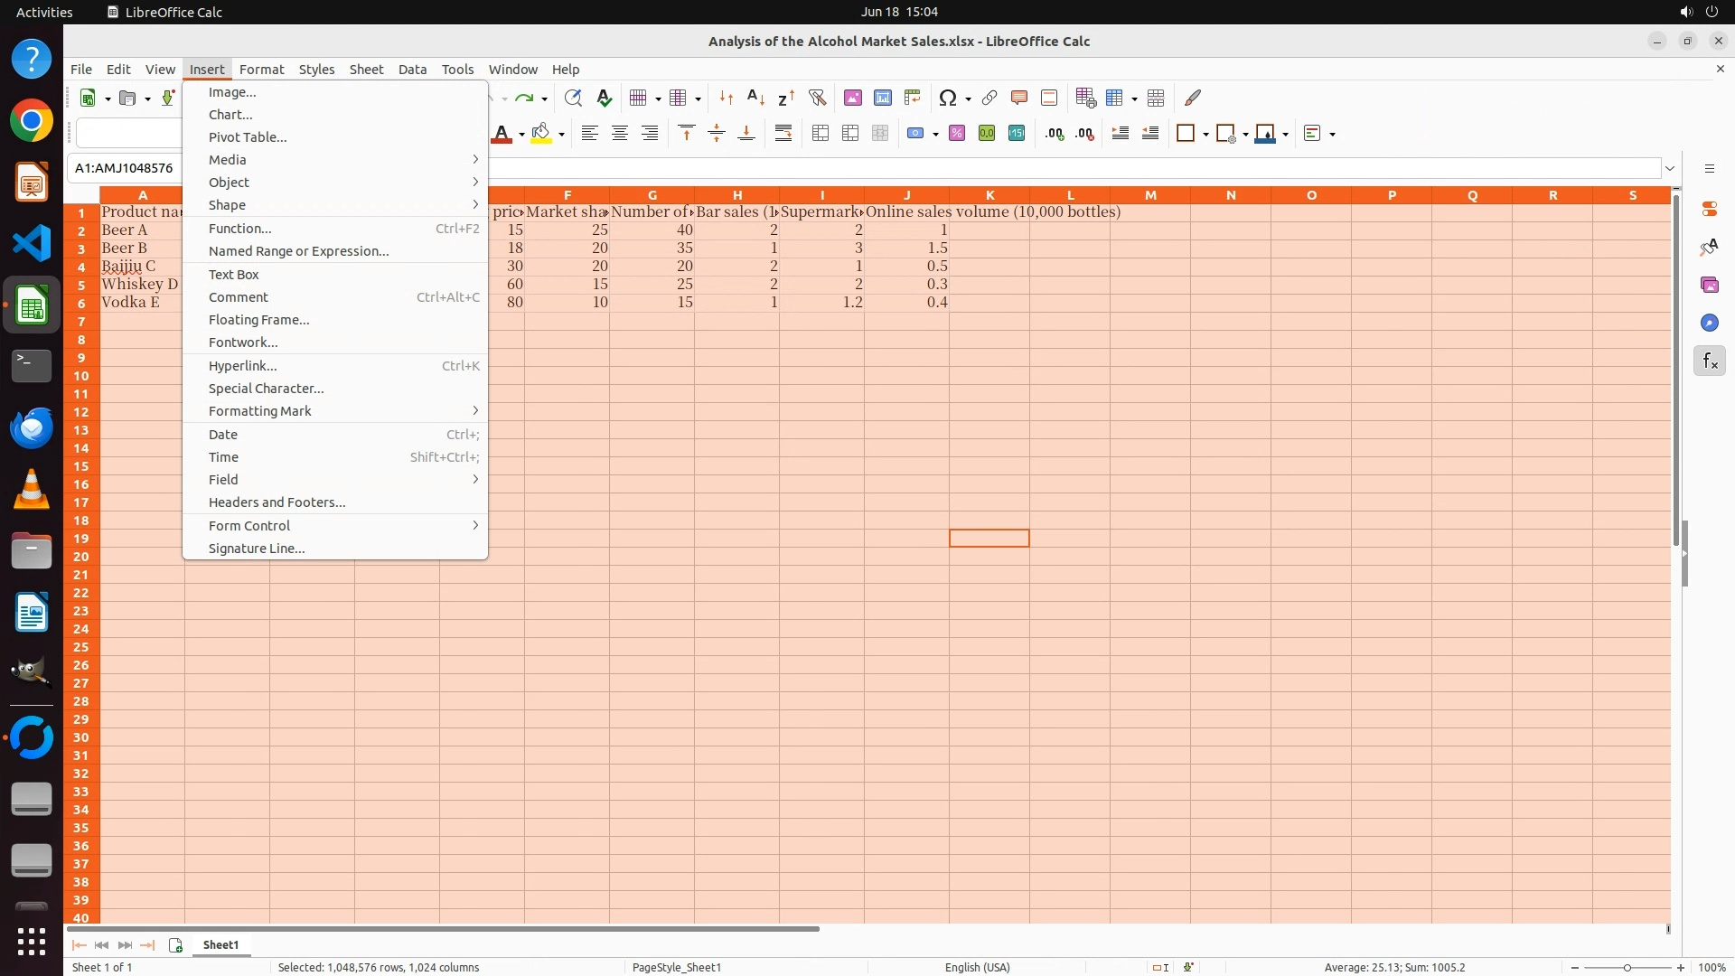Click the Find & Replace icon
Screen dimensions: 1735x976
coord(573,98)
